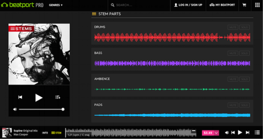Play the track under the artwork

(39, 98)
